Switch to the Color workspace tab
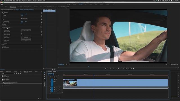Screen dimensions: 180x101 85,4
